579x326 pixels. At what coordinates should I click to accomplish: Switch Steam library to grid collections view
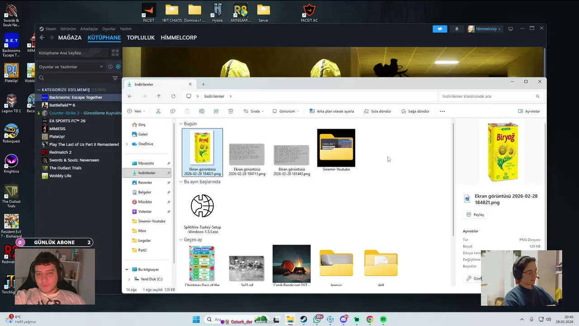coord(115,53)
